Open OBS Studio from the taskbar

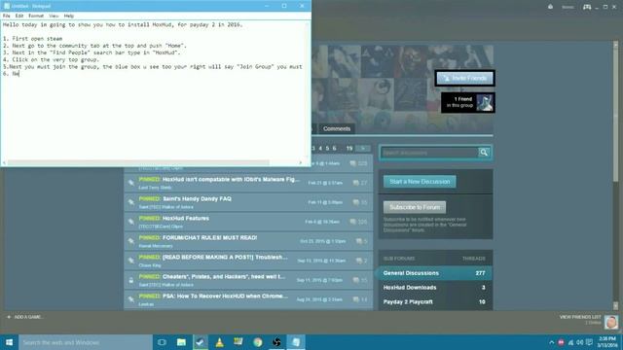[276, 342]
